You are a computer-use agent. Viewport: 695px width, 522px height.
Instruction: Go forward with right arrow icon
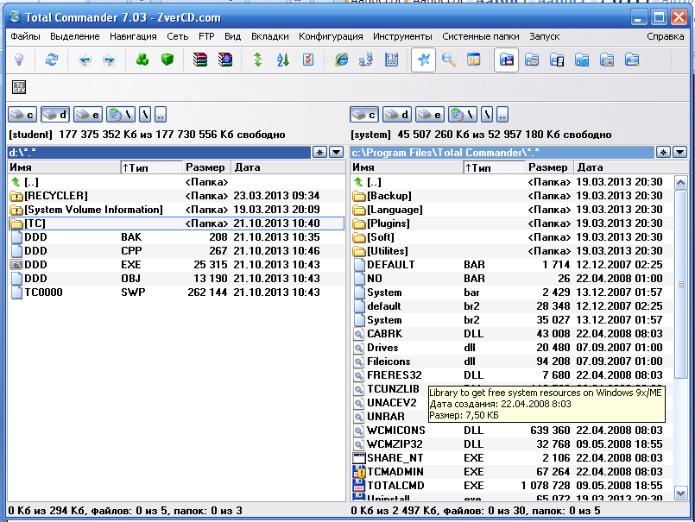point(109,60)
